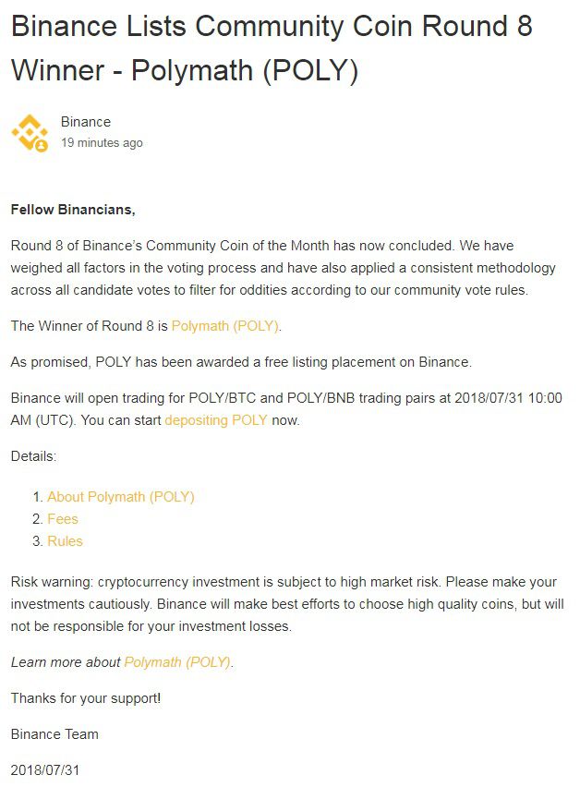Click the bold 'Fellow Binancians,' greeting

(73, 210)
